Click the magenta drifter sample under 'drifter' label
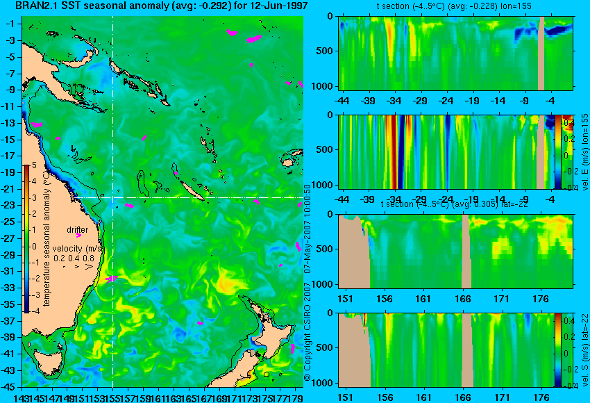The width and height of the screenshot is (590, 403). pyautogui.click(x=78, y=236)
